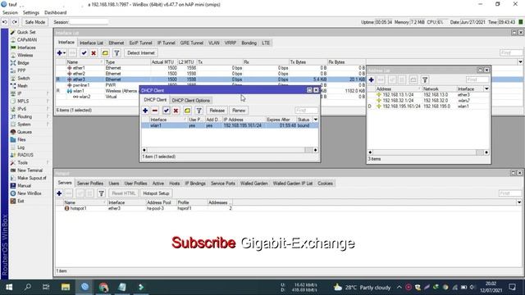Screen dimensions: 525x295
Task: Open Bridge in sidebar
Action: 23,63
